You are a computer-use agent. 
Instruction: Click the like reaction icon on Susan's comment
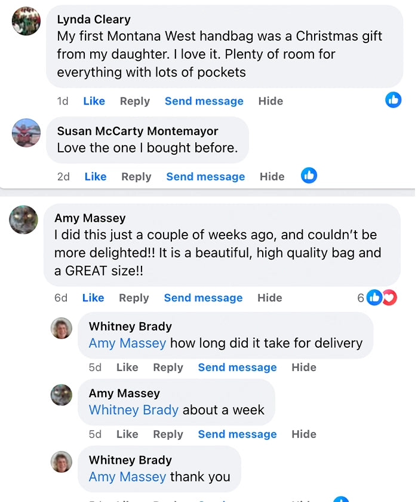(309, 175)
